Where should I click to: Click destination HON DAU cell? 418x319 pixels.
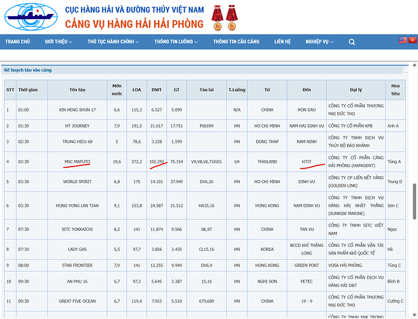(306, 110)
